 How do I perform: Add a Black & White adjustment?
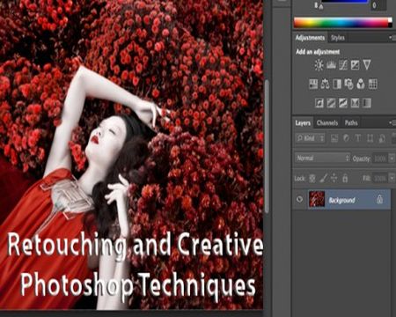337,84
